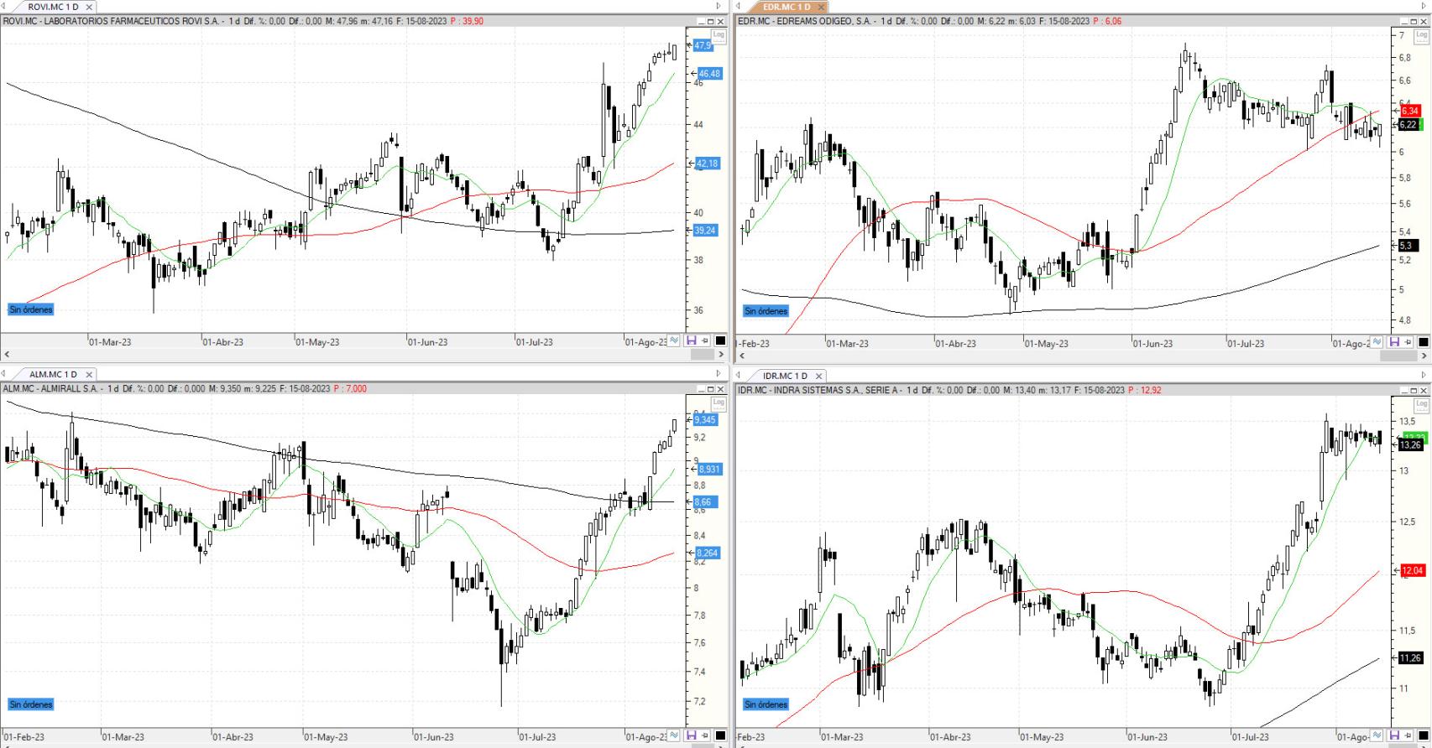
Task: Toggle Log scale on IDR chart
Action: pyautogui.click(x=1420, y=404)
